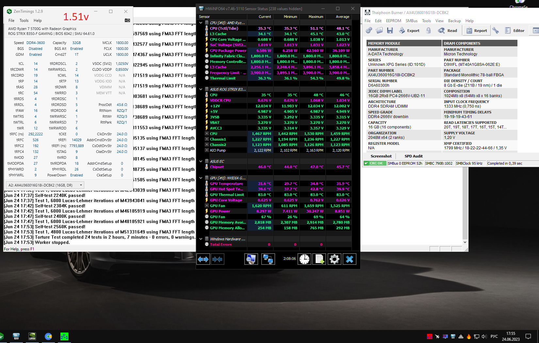539x343 pixels.
Task: Open ZenTimings Tools menu
Action: pyautogui.click(x=24, y=21)
